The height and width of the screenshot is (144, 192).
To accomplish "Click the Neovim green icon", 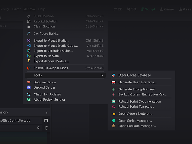I will pyautogui.click(x=29, y=56).
